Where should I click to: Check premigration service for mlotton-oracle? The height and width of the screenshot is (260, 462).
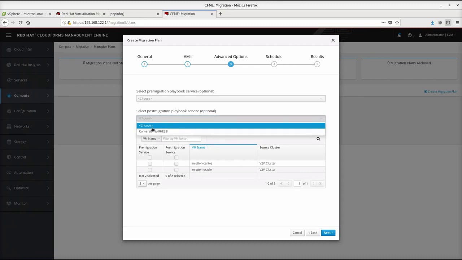click(150, 170)
